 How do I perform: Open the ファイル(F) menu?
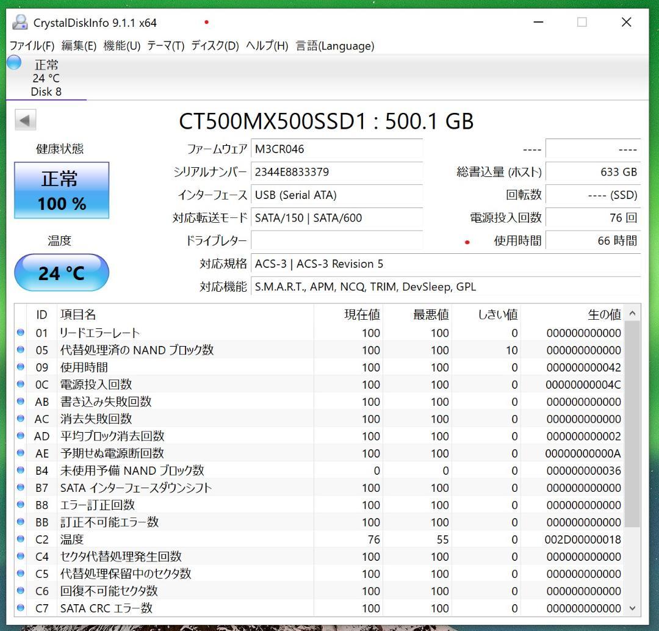(x=32, y=45)
